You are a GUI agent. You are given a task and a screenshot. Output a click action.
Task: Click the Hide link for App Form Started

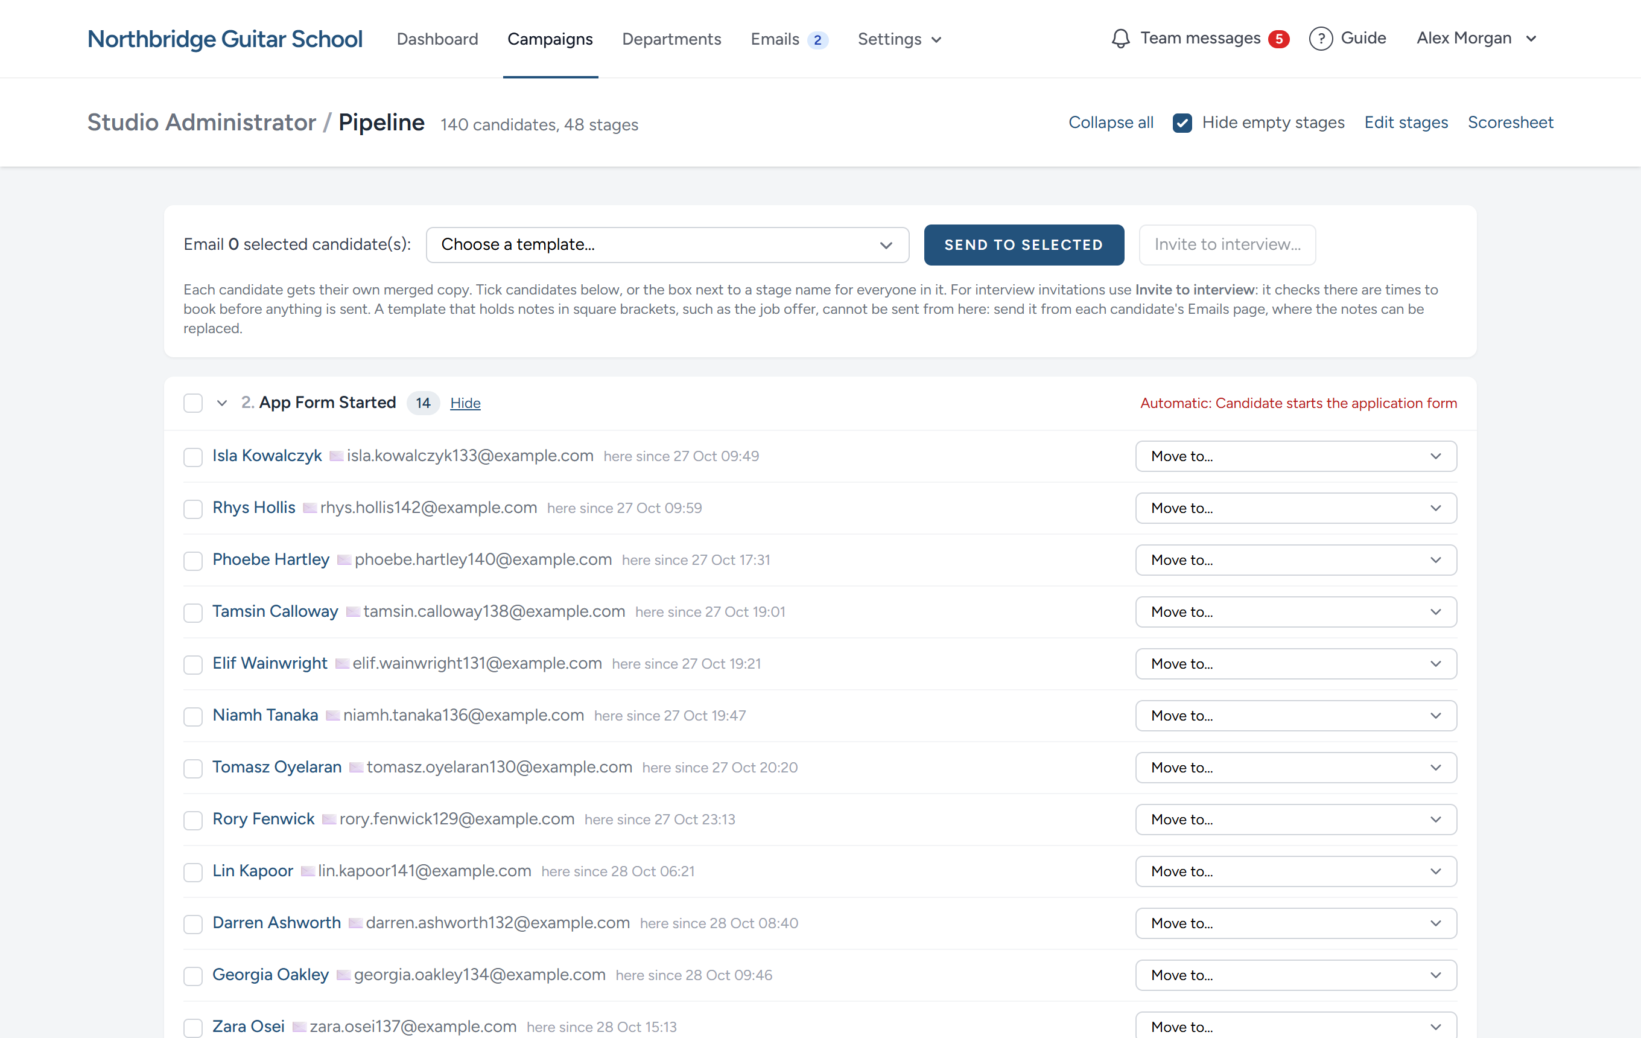(x=465, y=403)
